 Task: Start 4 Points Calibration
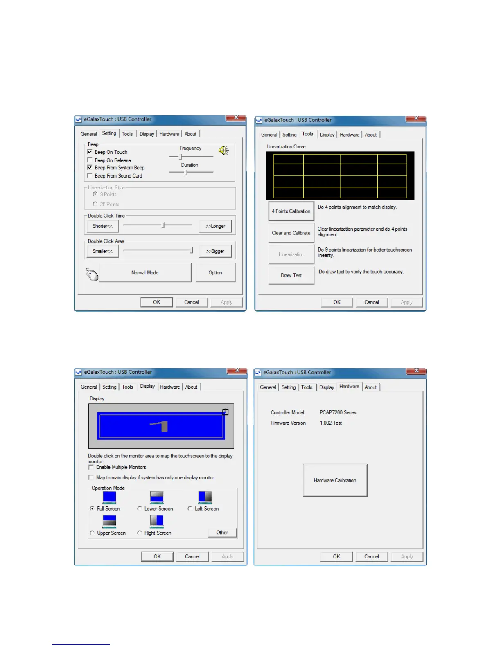tap(291, 211)
